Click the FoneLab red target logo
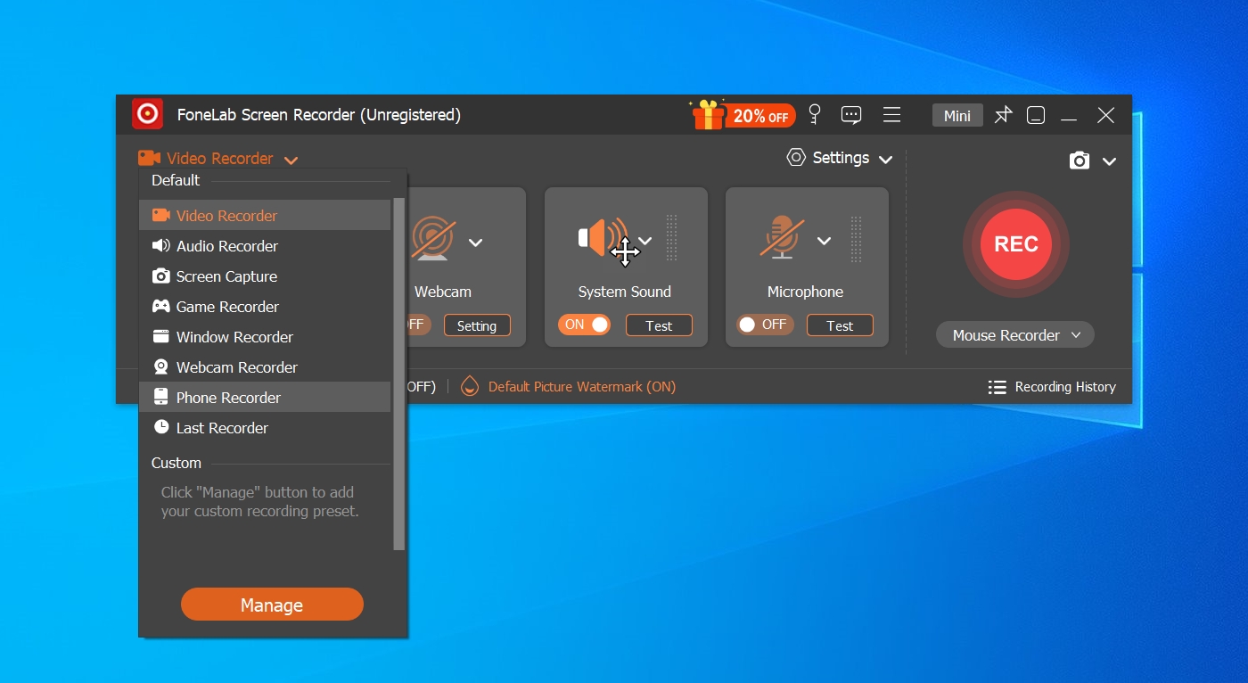This screenshot has width=1248, height=683. coord(147,114)
